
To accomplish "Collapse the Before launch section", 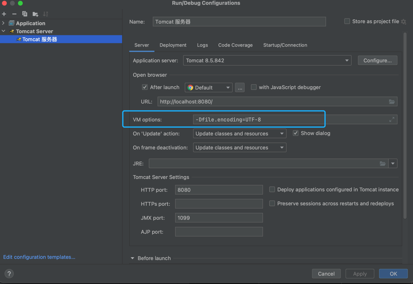I will tap(132, 258).
